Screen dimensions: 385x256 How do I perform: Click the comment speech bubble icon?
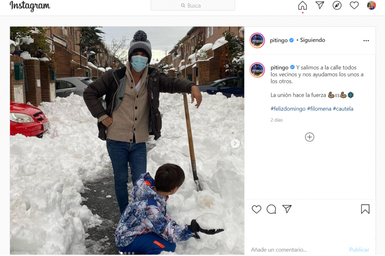point(271,209)
